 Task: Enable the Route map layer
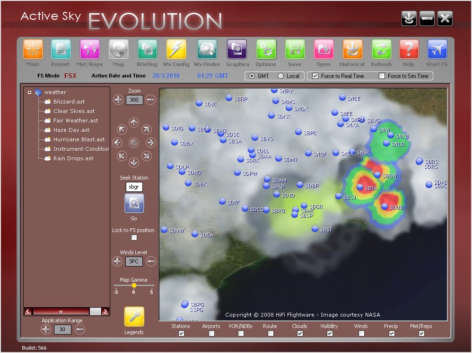(x=271, y=333)
